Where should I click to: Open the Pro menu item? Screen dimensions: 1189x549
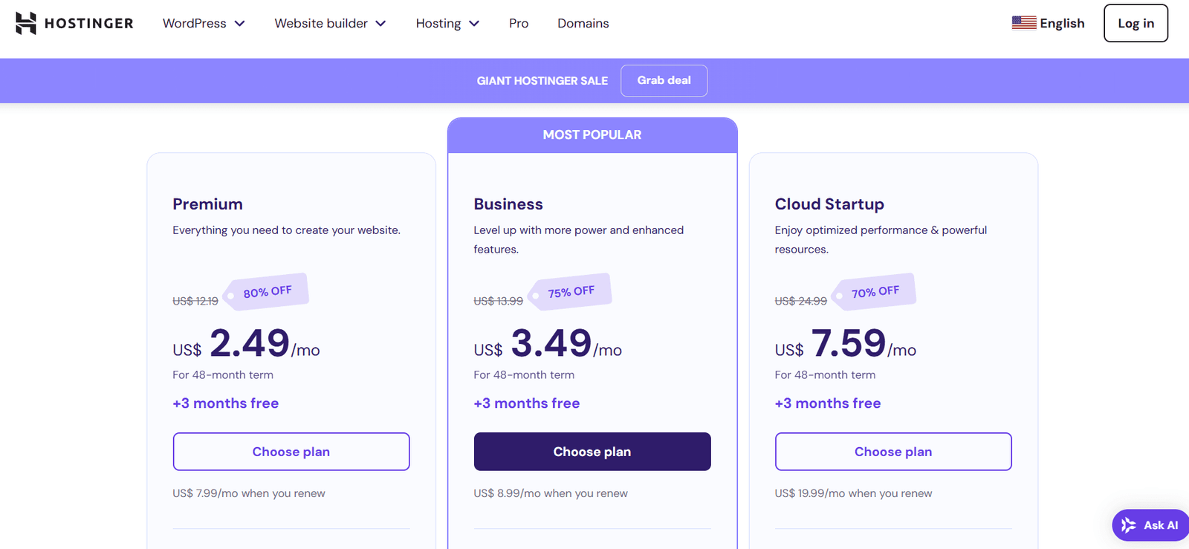click(519, 23)
